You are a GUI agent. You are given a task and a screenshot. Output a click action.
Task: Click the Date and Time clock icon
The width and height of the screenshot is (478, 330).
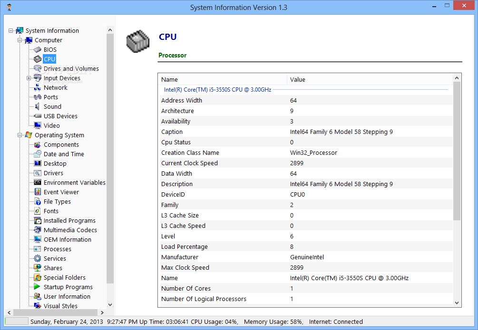tap(37, 154)
